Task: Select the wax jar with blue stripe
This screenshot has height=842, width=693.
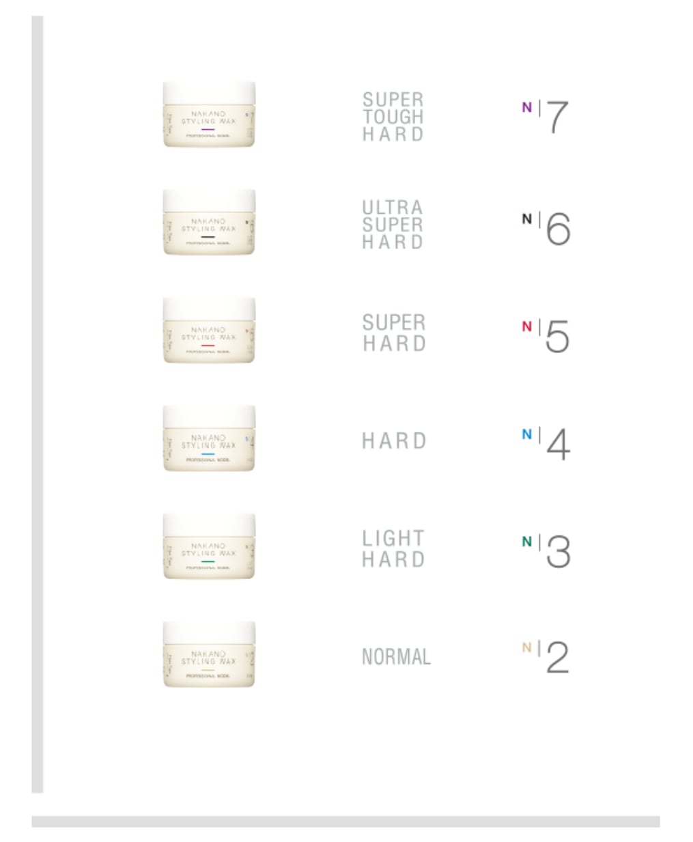Action: click(209, 438)
